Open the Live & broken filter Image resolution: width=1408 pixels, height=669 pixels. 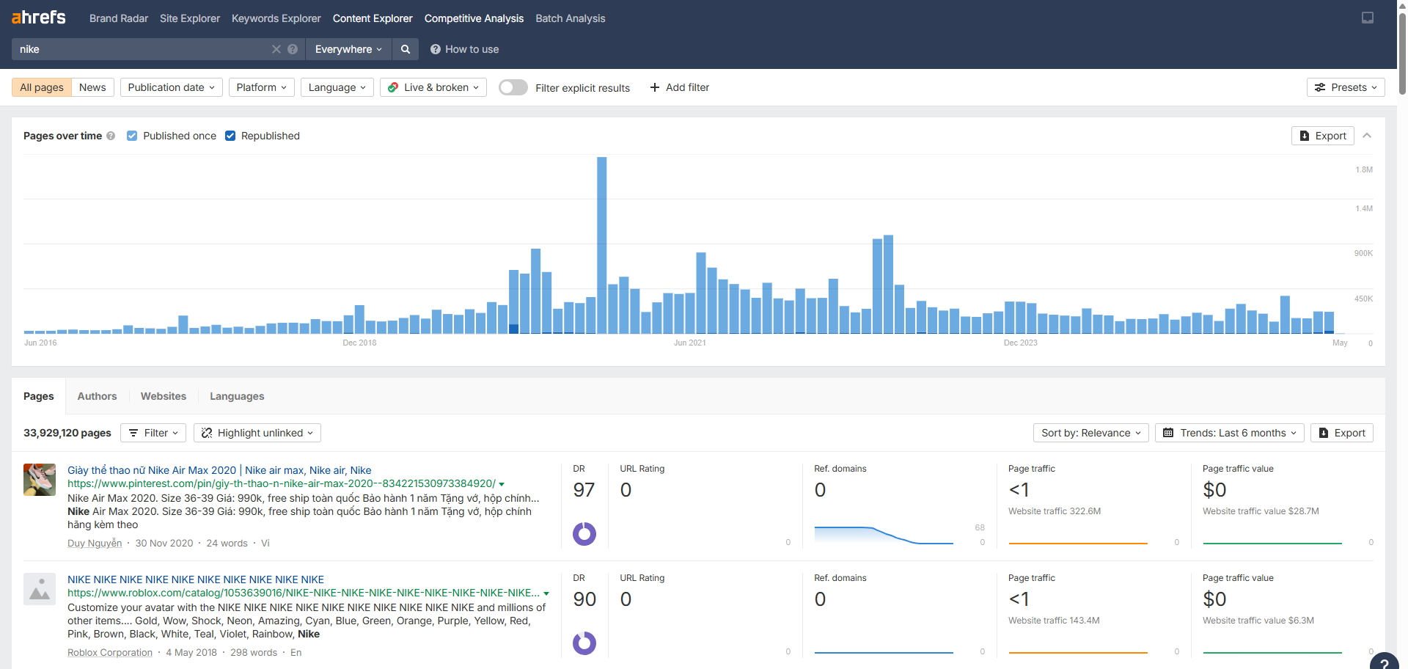coord(433,87)
